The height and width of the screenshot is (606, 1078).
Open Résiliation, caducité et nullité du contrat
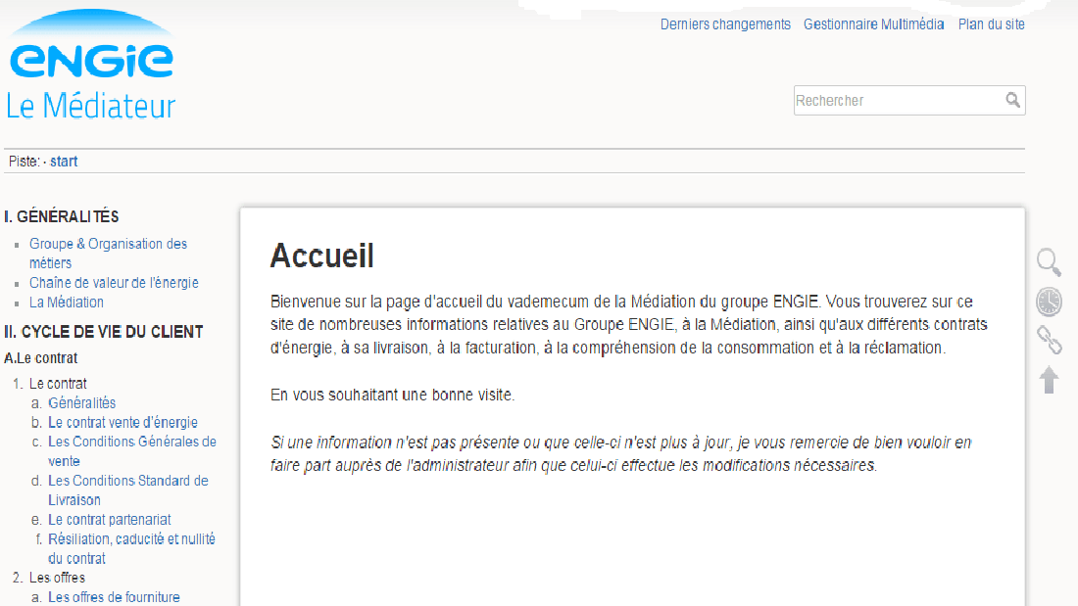[x=131, y=549]
